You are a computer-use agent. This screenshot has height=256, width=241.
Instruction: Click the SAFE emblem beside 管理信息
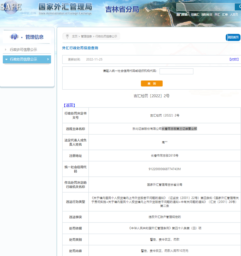(x=14, y=37)
